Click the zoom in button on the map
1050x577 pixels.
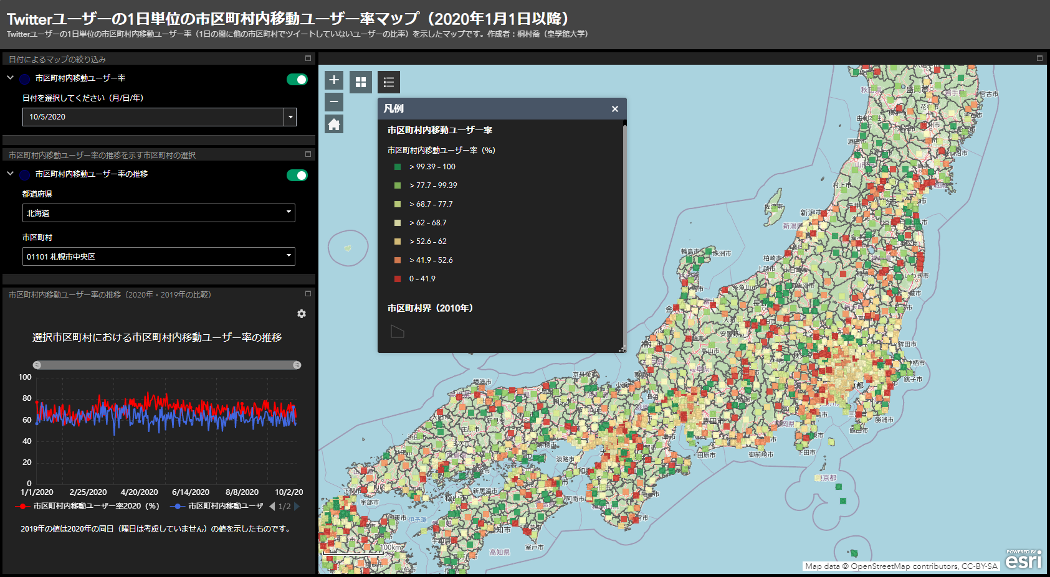(333, 80)
